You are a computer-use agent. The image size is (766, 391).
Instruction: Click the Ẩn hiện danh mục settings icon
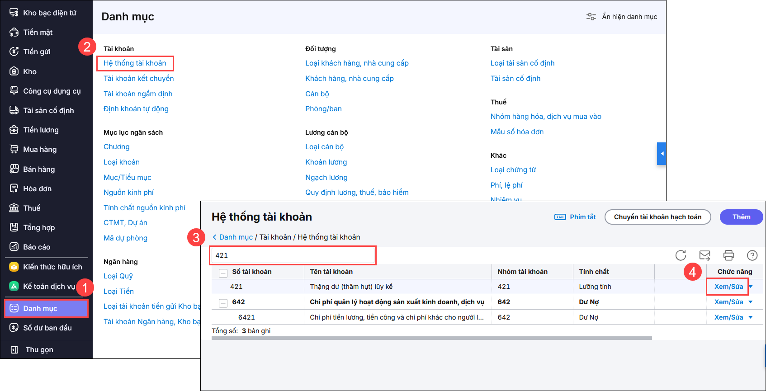(591, 17)
